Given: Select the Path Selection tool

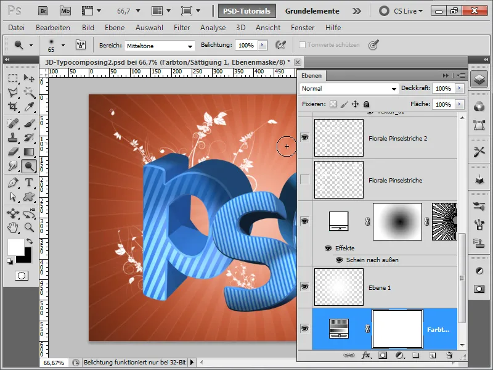Looking at the screenshot, I should click(13, 197).
